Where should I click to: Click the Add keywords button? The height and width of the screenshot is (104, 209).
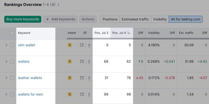point(60,19)
